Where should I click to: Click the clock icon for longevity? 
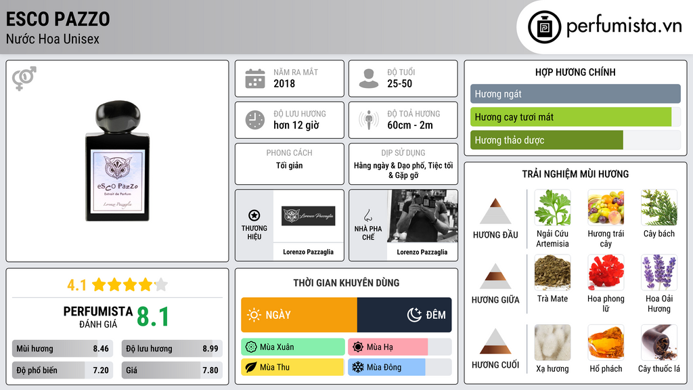[x=255, y=120]
